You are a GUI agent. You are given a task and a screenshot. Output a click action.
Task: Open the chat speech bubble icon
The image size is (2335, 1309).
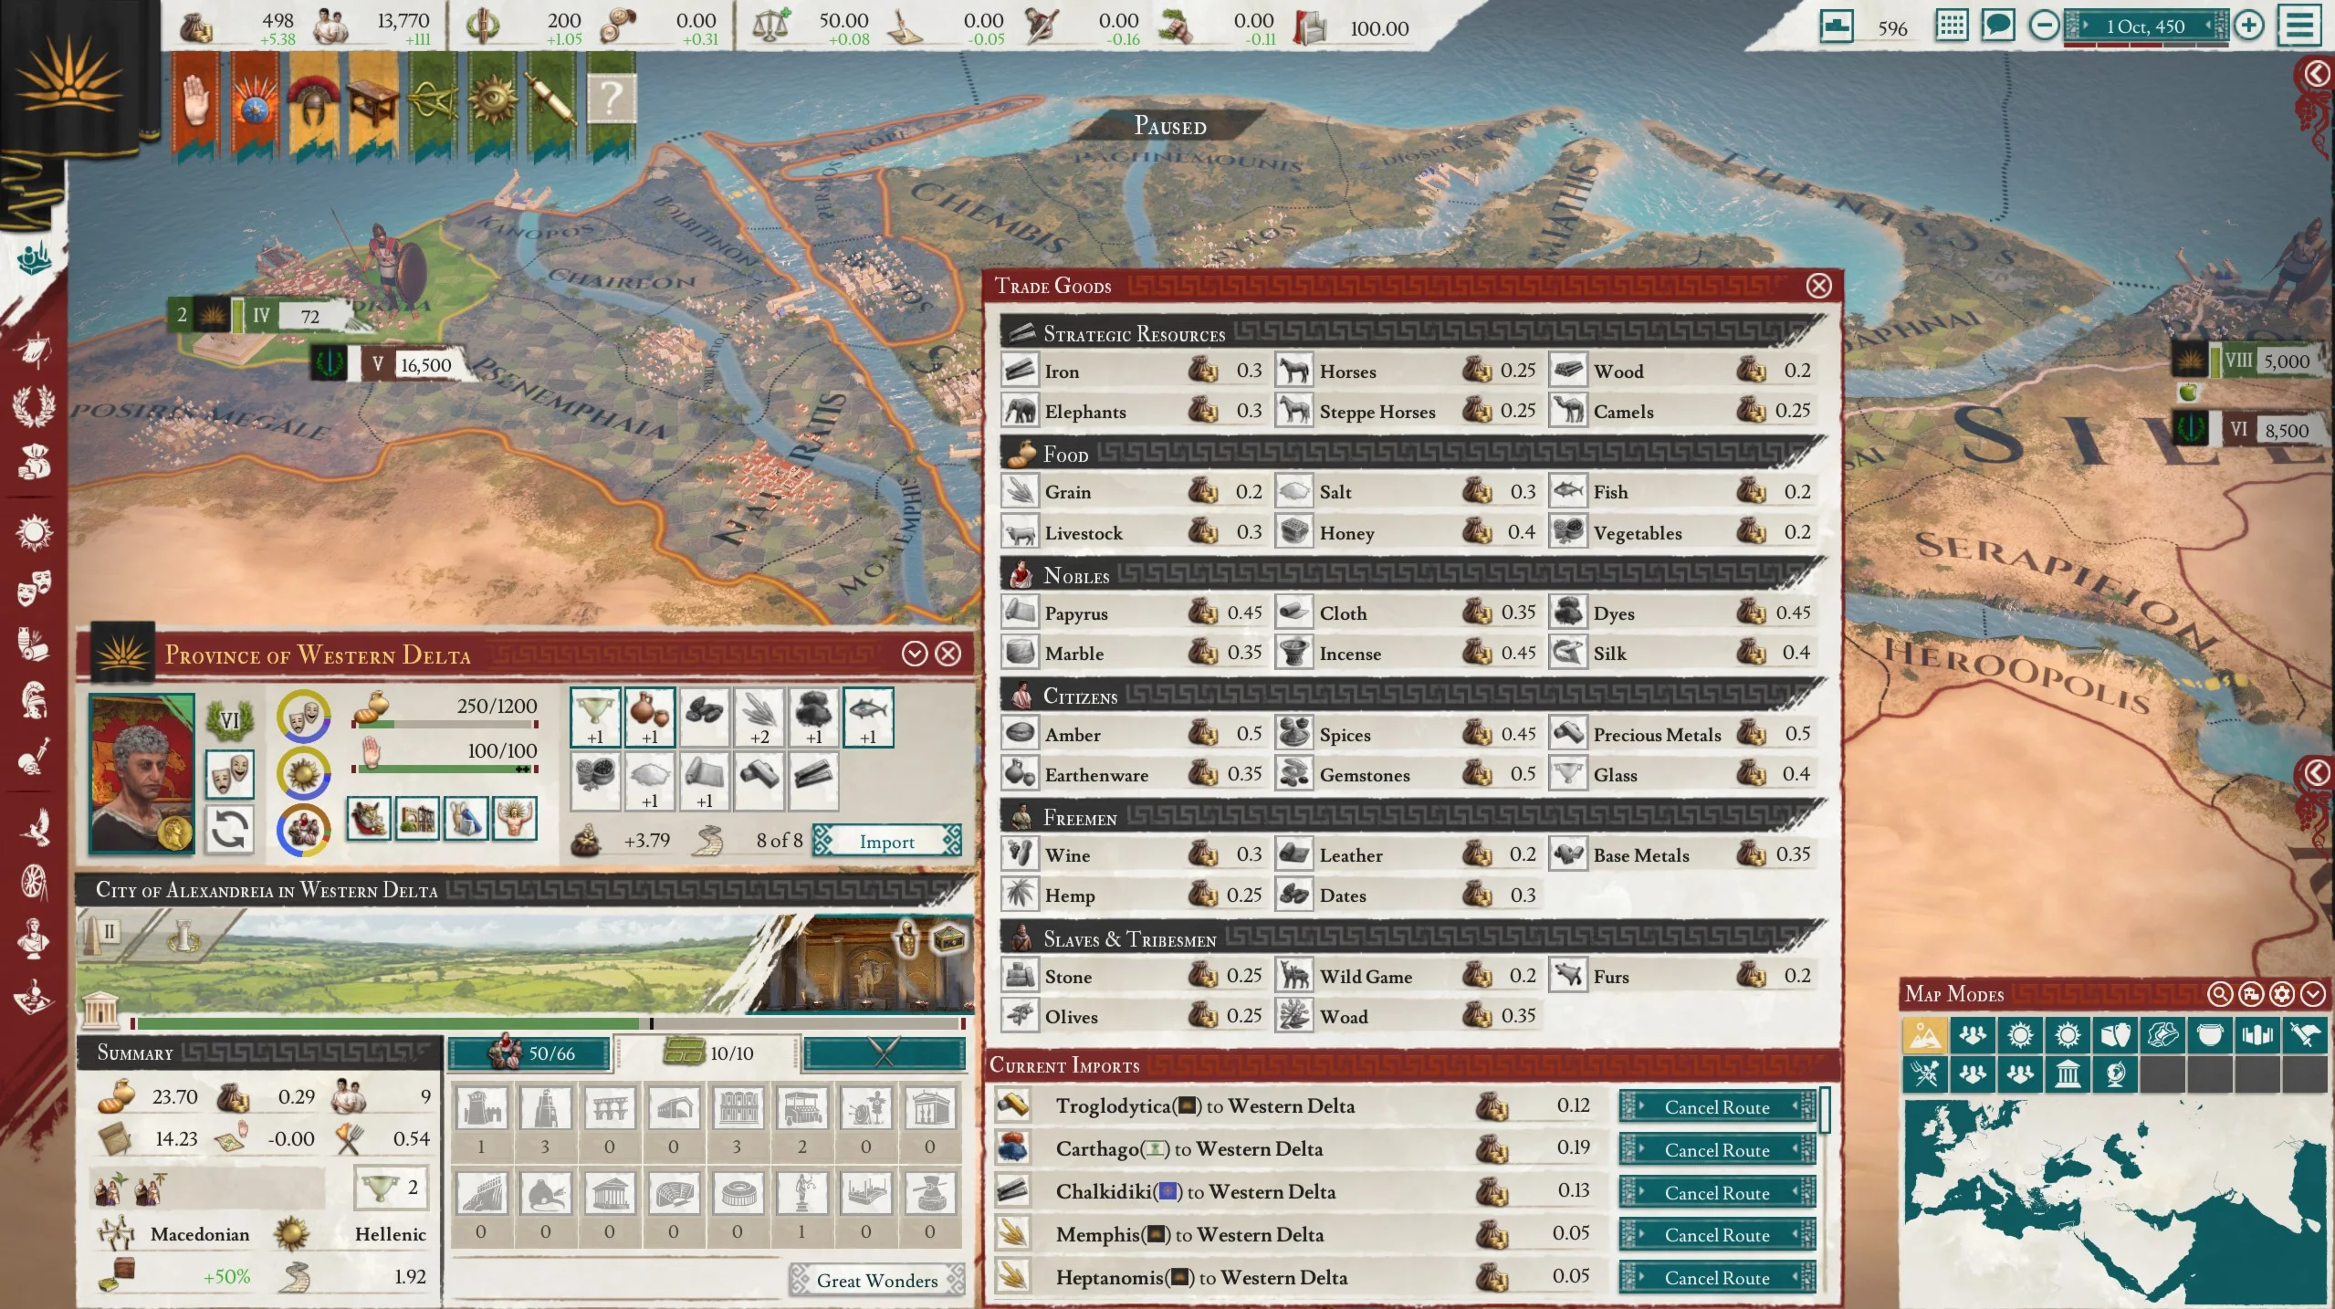[1997, 26]
